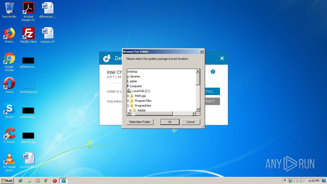Screen dimensions: 327x184
Task: Open the Google Chrome desktop shortcut
Action: click(9, 62)
